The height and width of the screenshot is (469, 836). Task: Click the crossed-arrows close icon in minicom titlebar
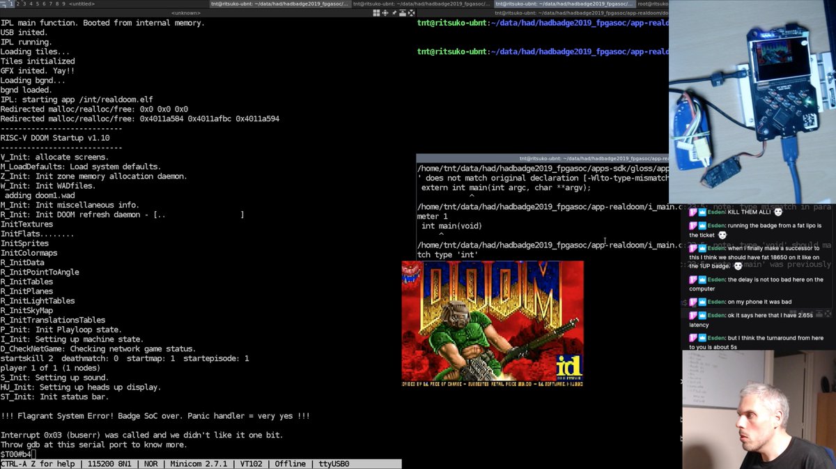pos(410,13)
